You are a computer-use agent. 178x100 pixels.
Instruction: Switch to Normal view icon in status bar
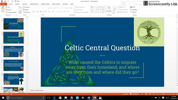point(142,94)
